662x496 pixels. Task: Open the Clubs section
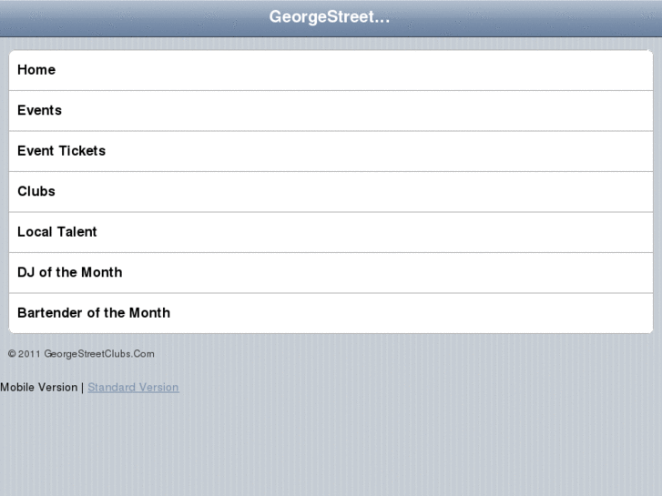point(36,191)
